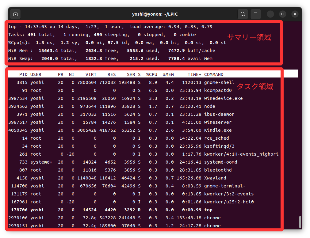Click the 97.5 id CPU value
Viewport: 310px width, 238px height.
113,43
